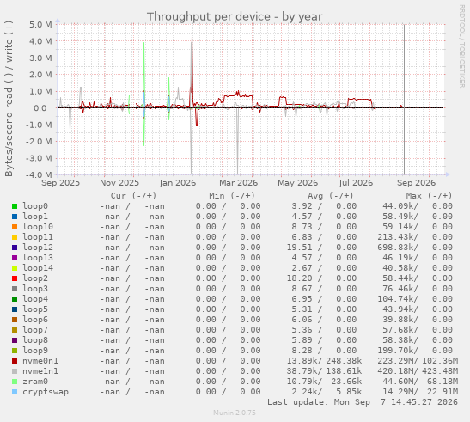Select the loop5 legend label
The width and height of the screenshot is (470, 422).
(35, 309)
